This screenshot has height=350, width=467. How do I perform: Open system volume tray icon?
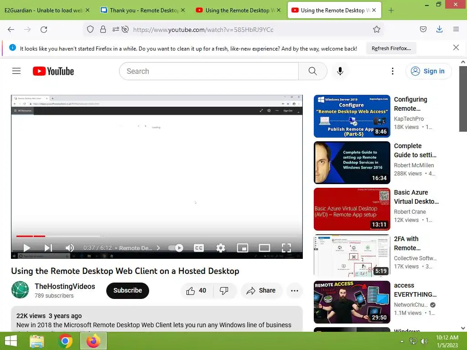424,341
